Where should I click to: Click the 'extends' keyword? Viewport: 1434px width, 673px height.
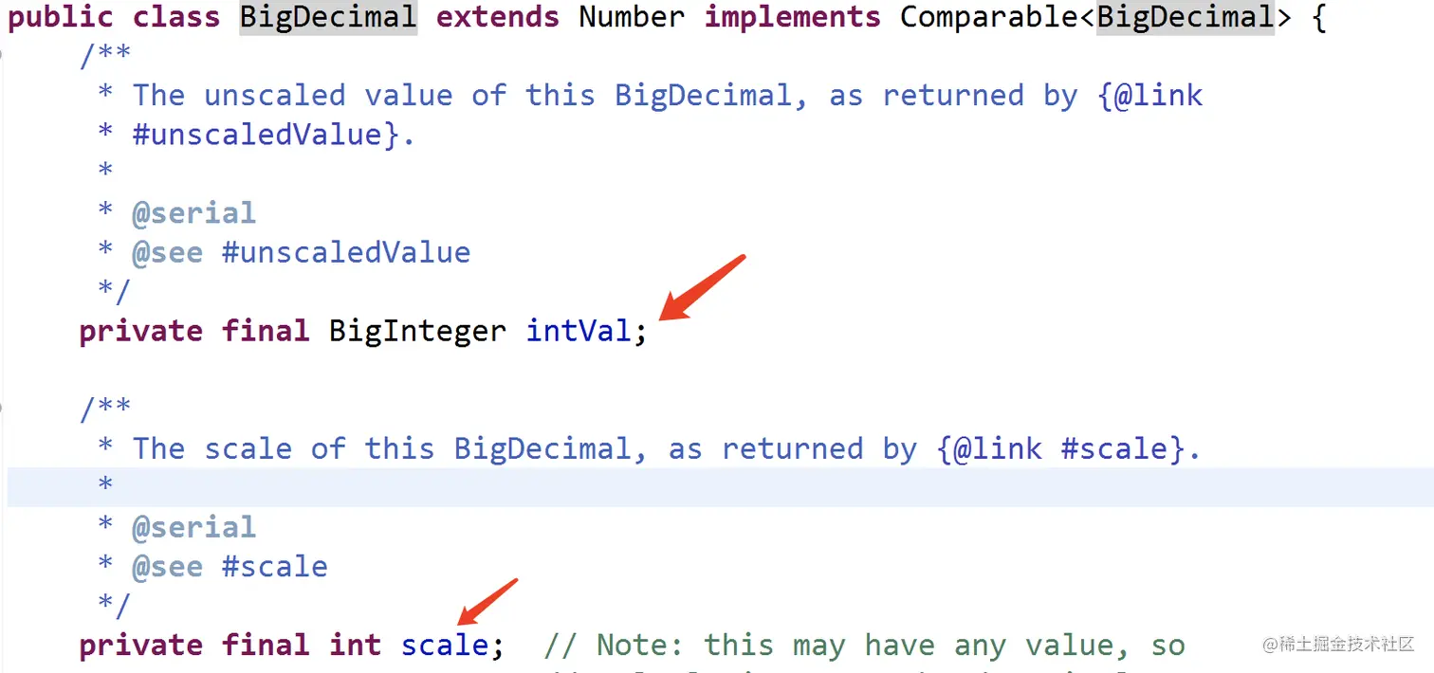(498, 17)
